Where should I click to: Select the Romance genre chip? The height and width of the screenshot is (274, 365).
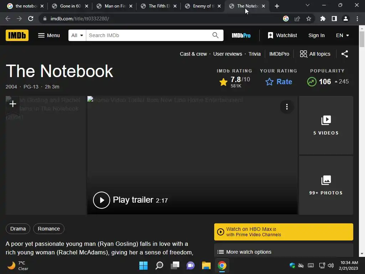point(49,229)
